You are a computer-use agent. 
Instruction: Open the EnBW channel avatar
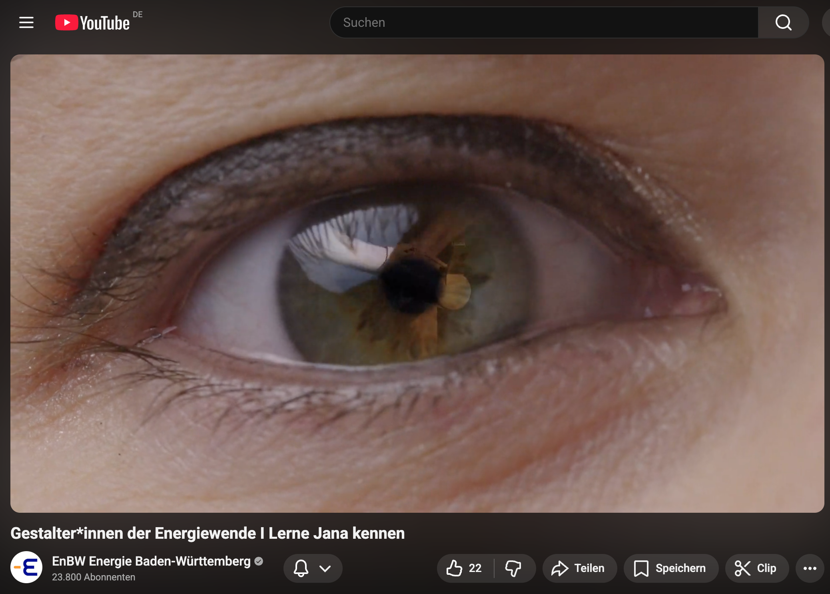pos(26,567)
